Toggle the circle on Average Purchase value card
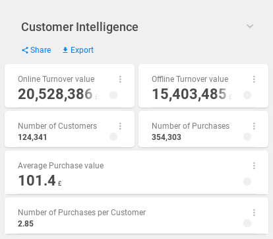The width and height of the screenshot is (273, 239). (247, 182)
